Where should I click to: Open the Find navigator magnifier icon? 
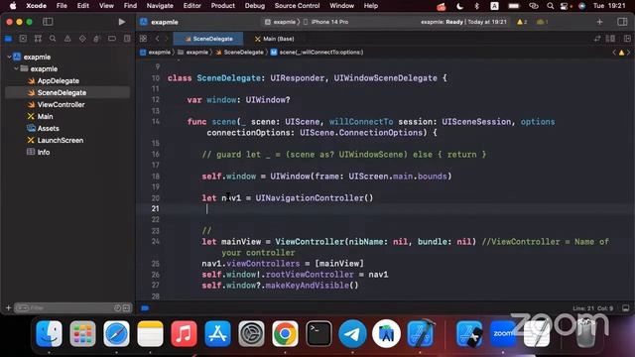click(53, 39)
